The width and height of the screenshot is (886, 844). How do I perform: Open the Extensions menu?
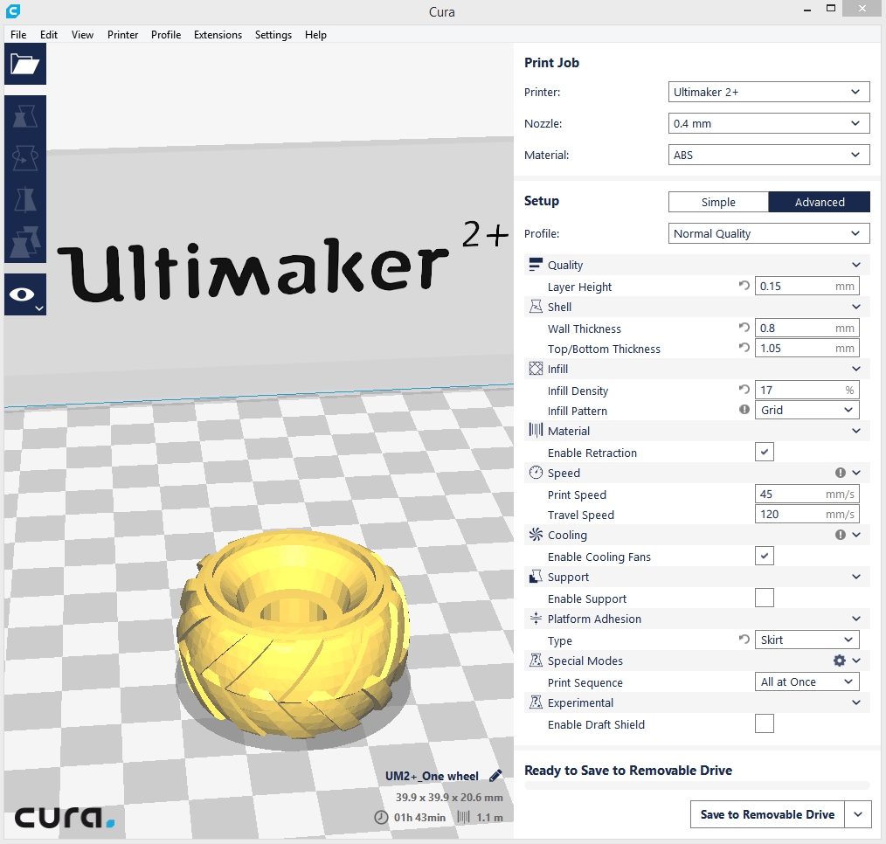(x=218, y=34)
